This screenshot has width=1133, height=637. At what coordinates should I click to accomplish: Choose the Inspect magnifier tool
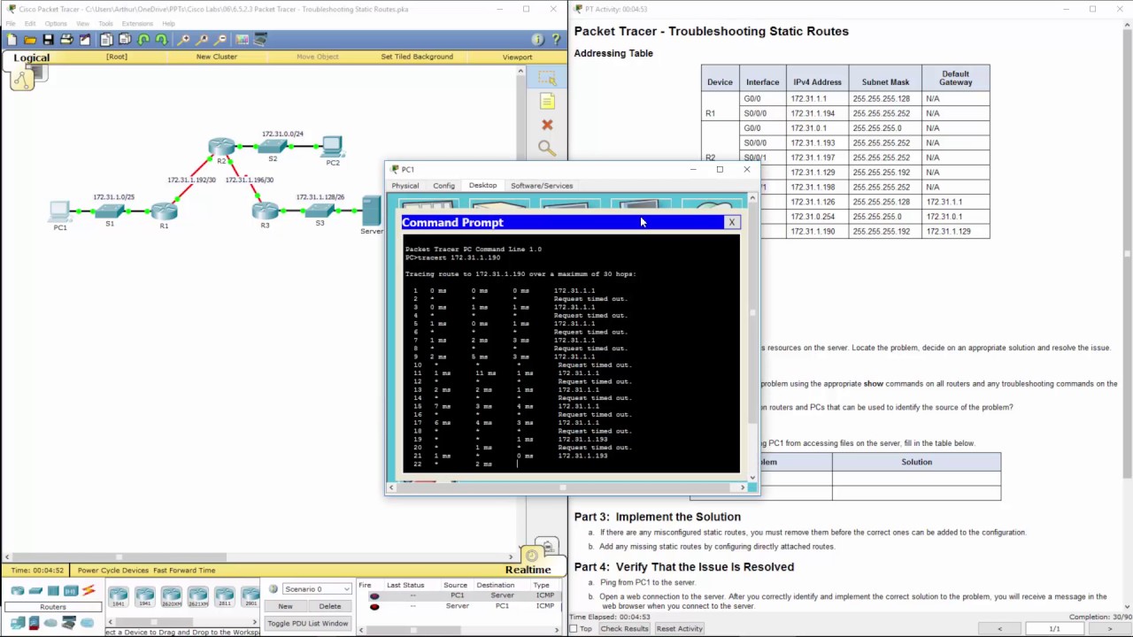(547, 148)
